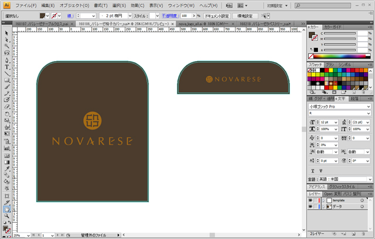The width and height of the screenshot is (375, 239).
Task: Toggle lock box for template layer
Action: [316, 200]
